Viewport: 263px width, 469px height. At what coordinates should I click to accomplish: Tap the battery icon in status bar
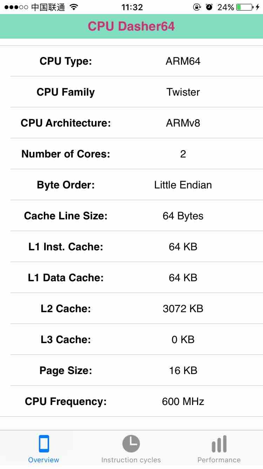point(244,7)
